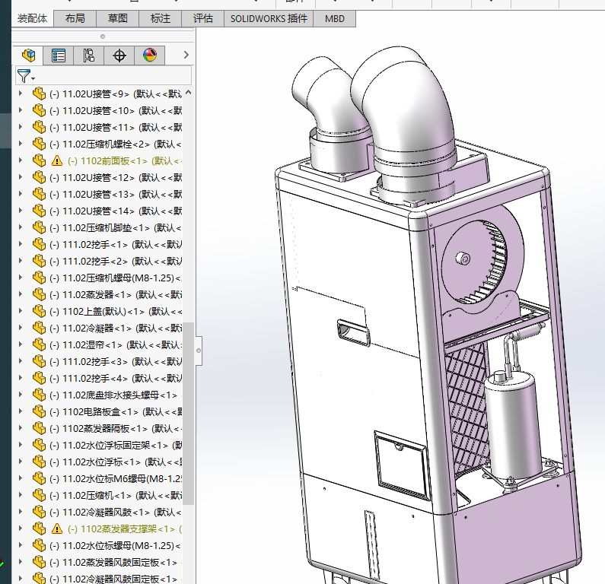
Task: Click the feature tree filter funnel icon
Action: [x=24, y=76]
